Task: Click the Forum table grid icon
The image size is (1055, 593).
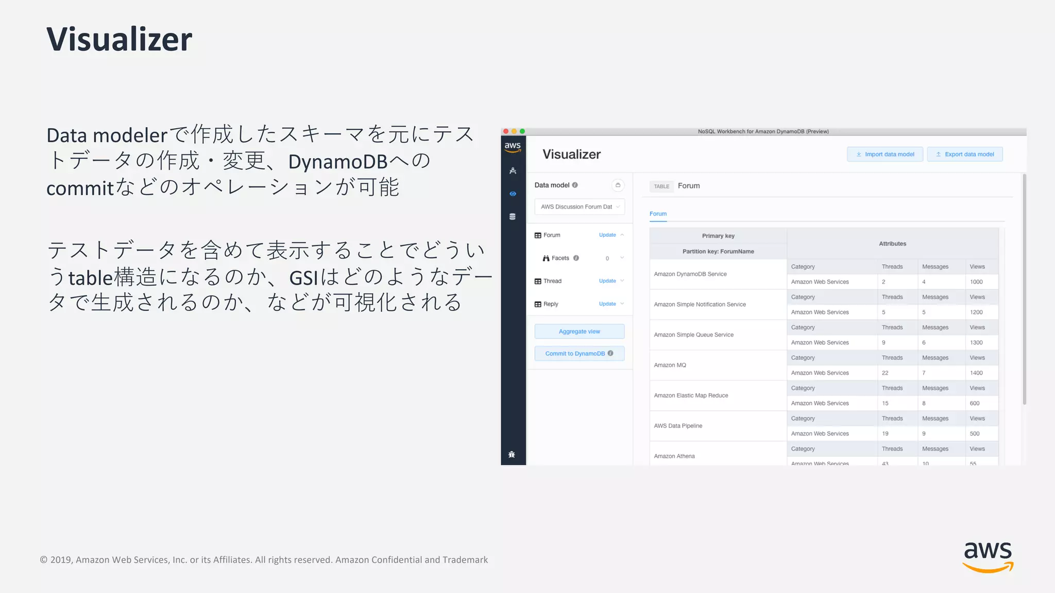Action: click(538, 235)
